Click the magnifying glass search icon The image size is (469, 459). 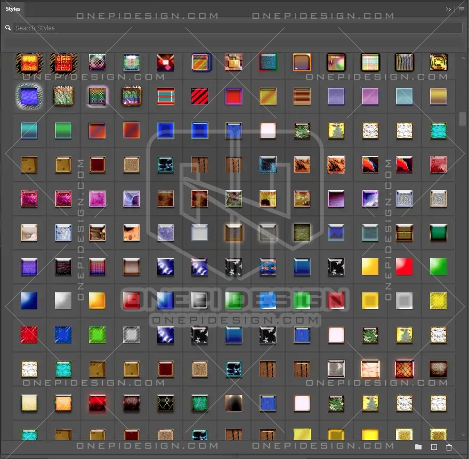[x=8, y=28]
